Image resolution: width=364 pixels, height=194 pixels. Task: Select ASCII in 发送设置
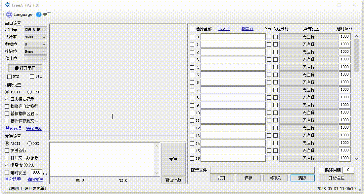point(7,143)
